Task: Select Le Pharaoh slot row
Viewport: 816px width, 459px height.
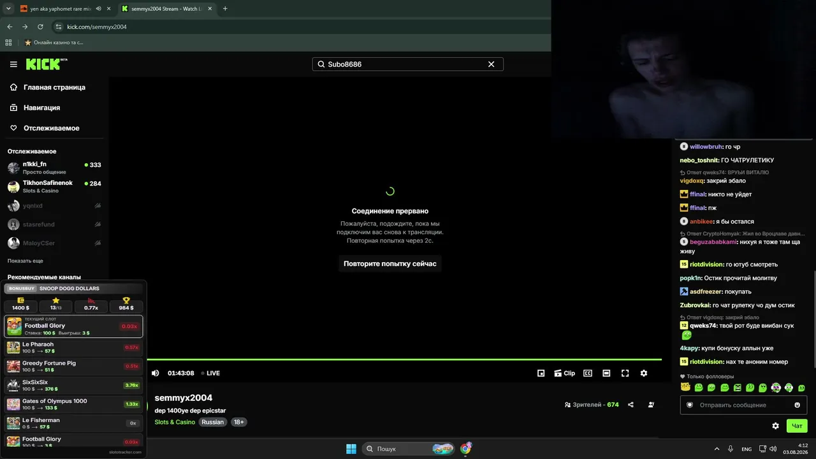Action: click(x=73, y=347)
